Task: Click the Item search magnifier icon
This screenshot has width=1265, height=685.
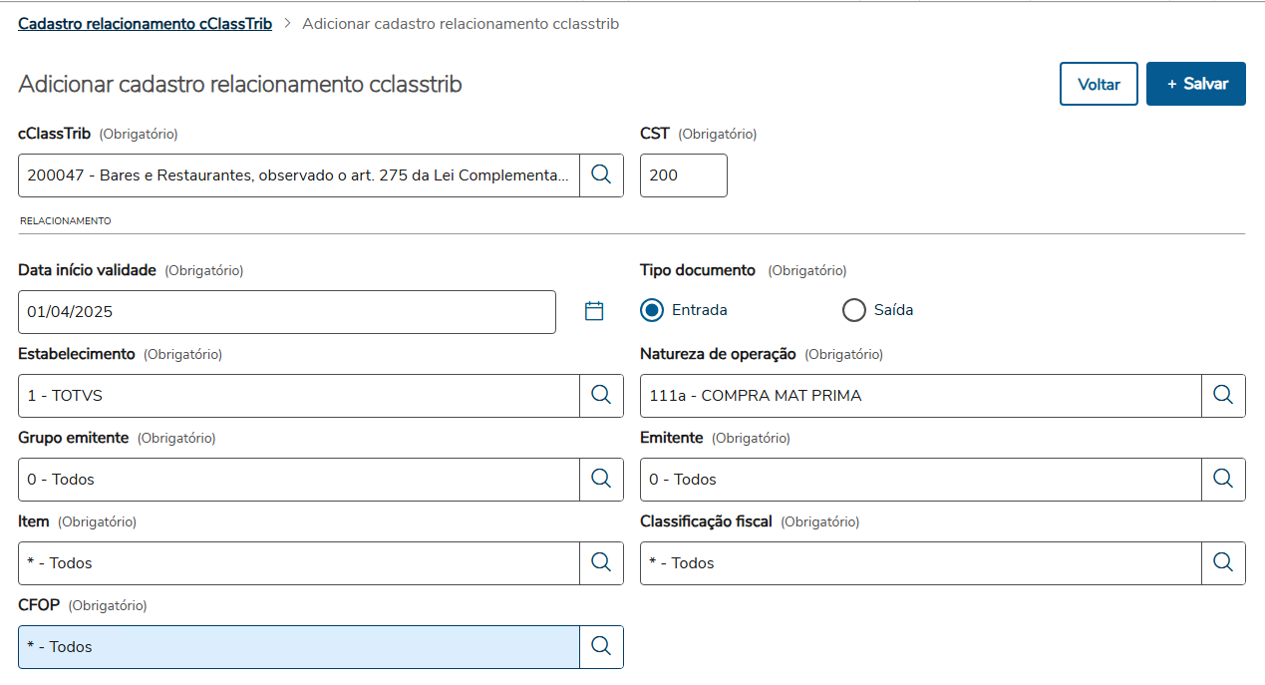Action: 601,562
